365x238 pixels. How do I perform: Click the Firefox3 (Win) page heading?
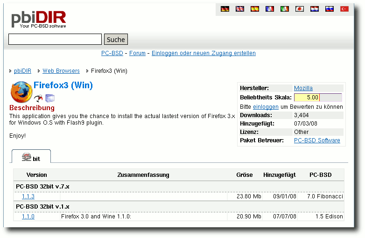(63, 85)
